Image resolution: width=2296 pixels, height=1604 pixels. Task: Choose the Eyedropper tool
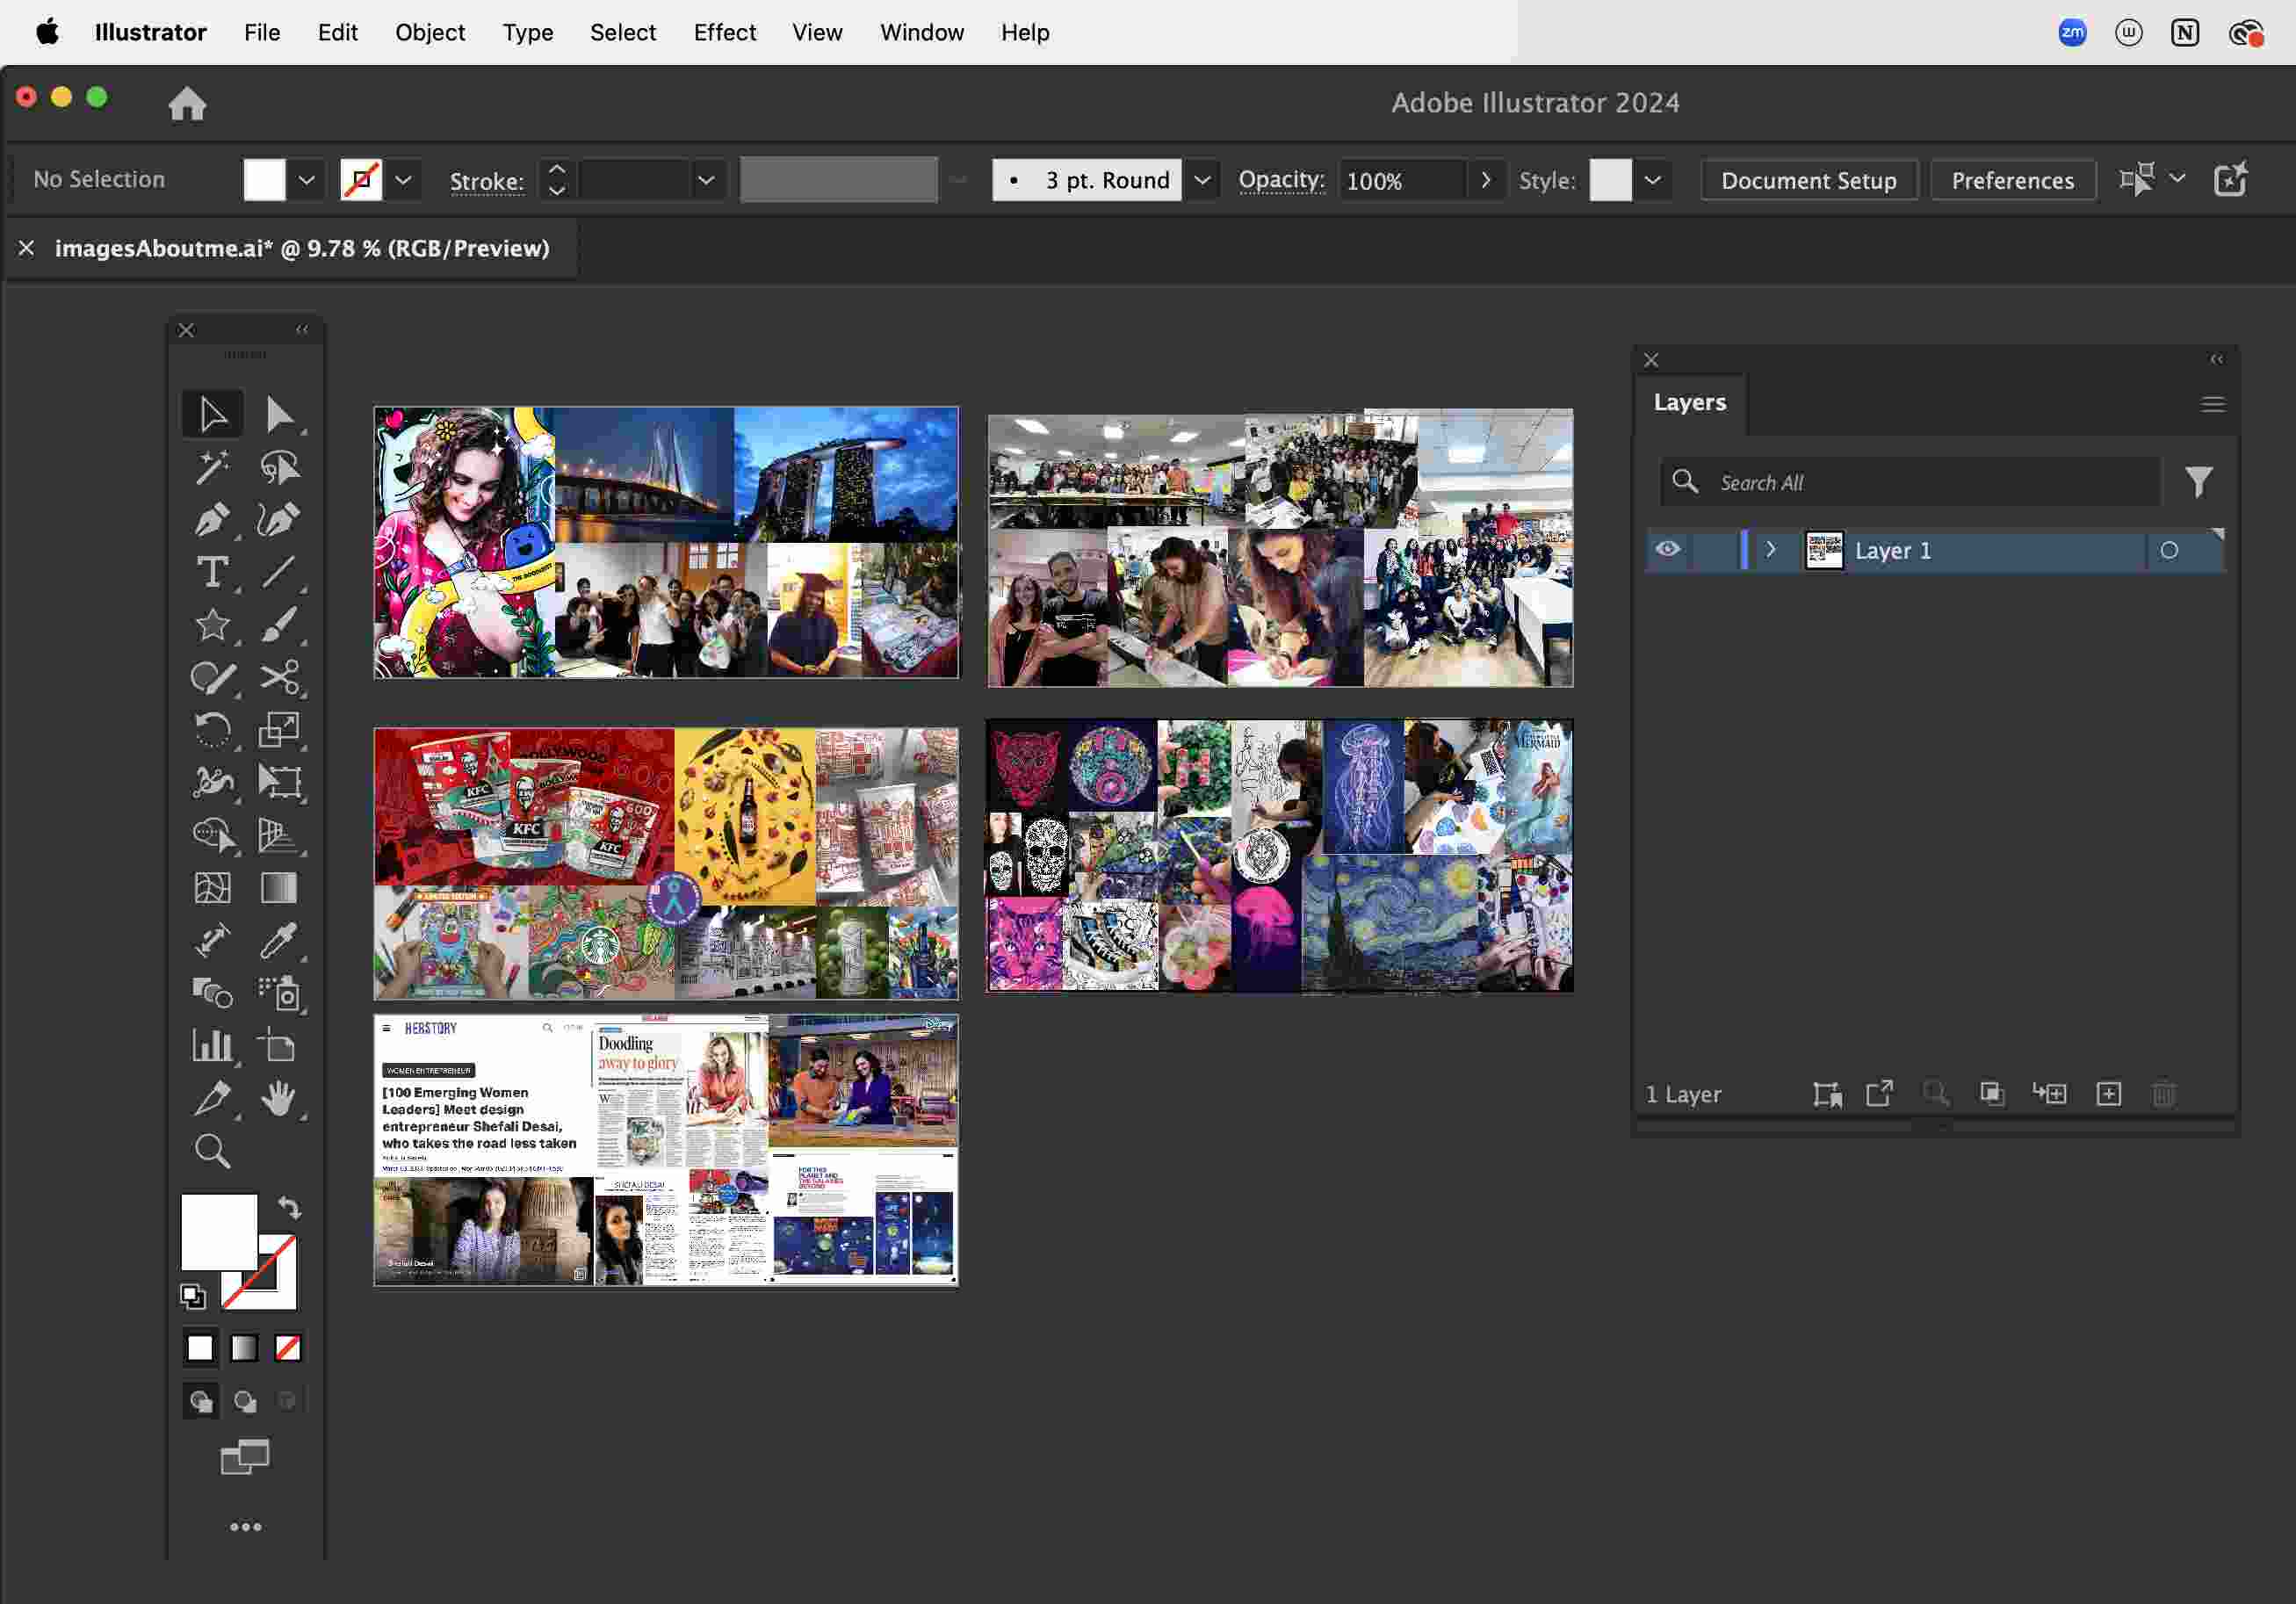click(279, 940)
